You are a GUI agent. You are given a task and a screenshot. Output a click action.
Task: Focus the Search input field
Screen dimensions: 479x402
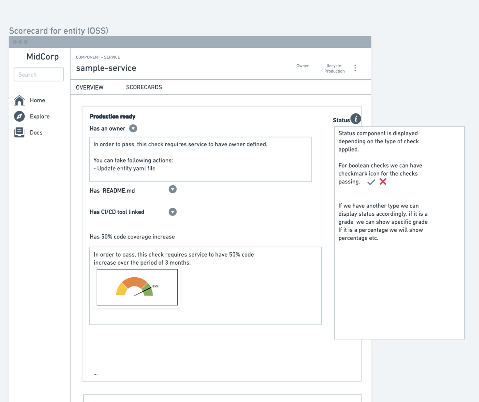(39, 75)
